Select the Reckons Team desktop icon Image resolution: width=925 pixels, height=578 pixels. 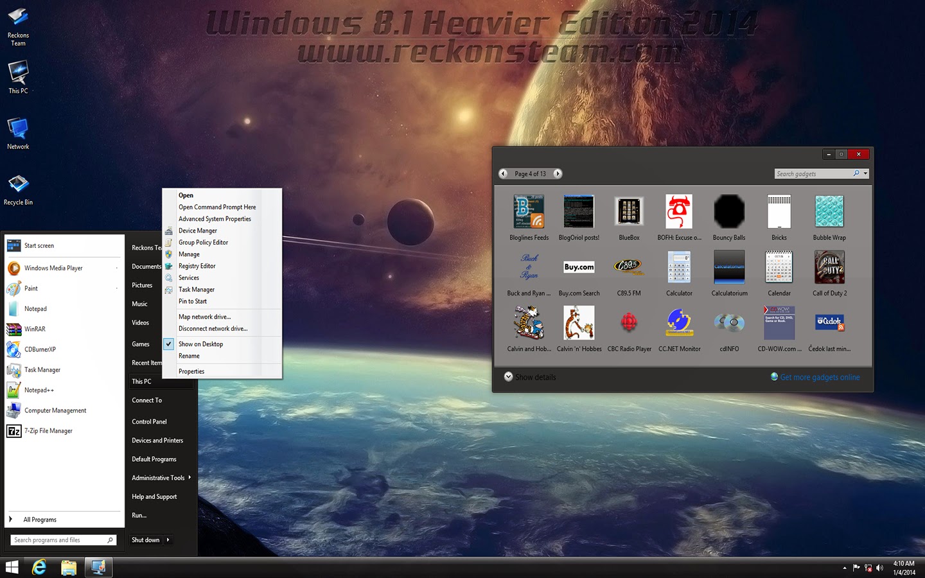pos(18,26)
